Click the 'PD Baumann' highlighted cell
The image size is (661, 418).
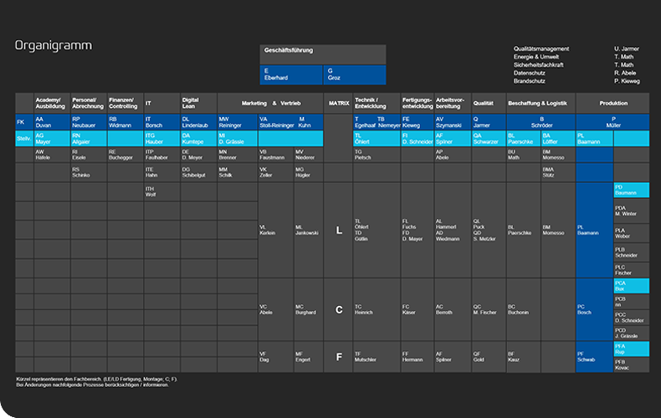point(631,190)
